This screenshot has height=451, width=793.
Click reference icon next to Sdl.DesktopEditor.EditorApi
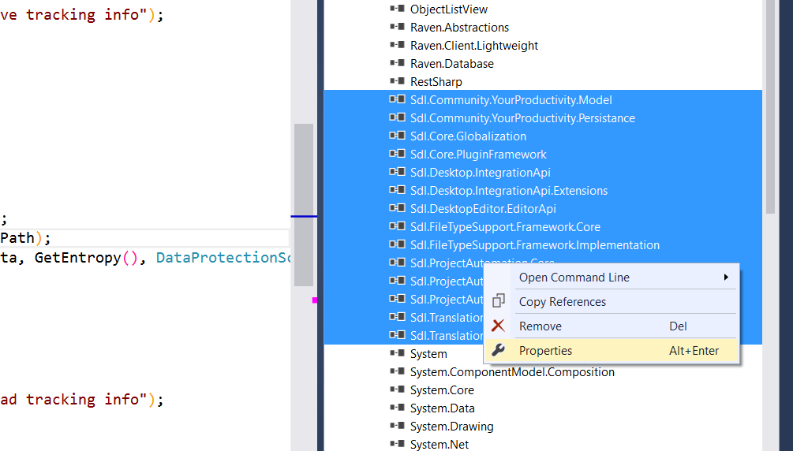397,209
